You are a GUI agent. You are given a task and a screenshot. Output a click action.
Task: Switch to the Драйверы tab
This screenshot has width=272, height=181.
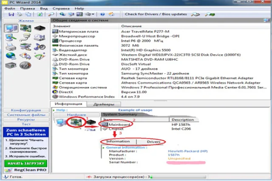[104, 104]
